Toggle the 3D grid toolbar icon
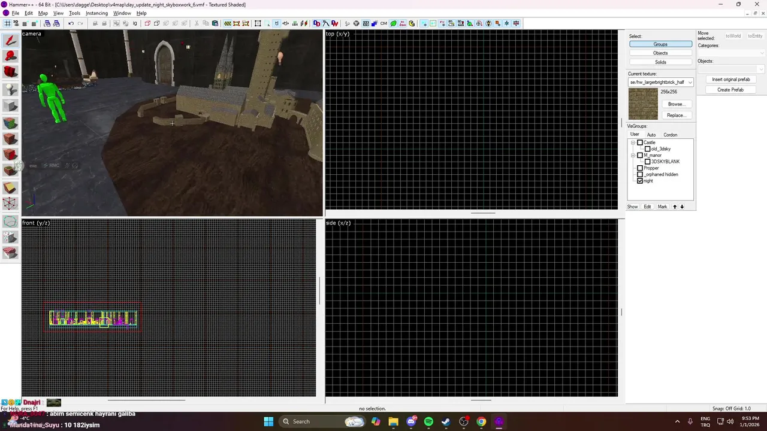 pyautogui.click(x=16, y=23)
